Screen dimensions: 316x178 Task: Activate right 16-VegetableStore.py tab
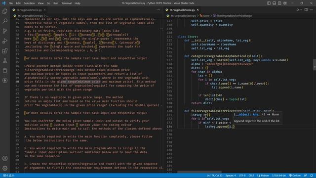182,10
